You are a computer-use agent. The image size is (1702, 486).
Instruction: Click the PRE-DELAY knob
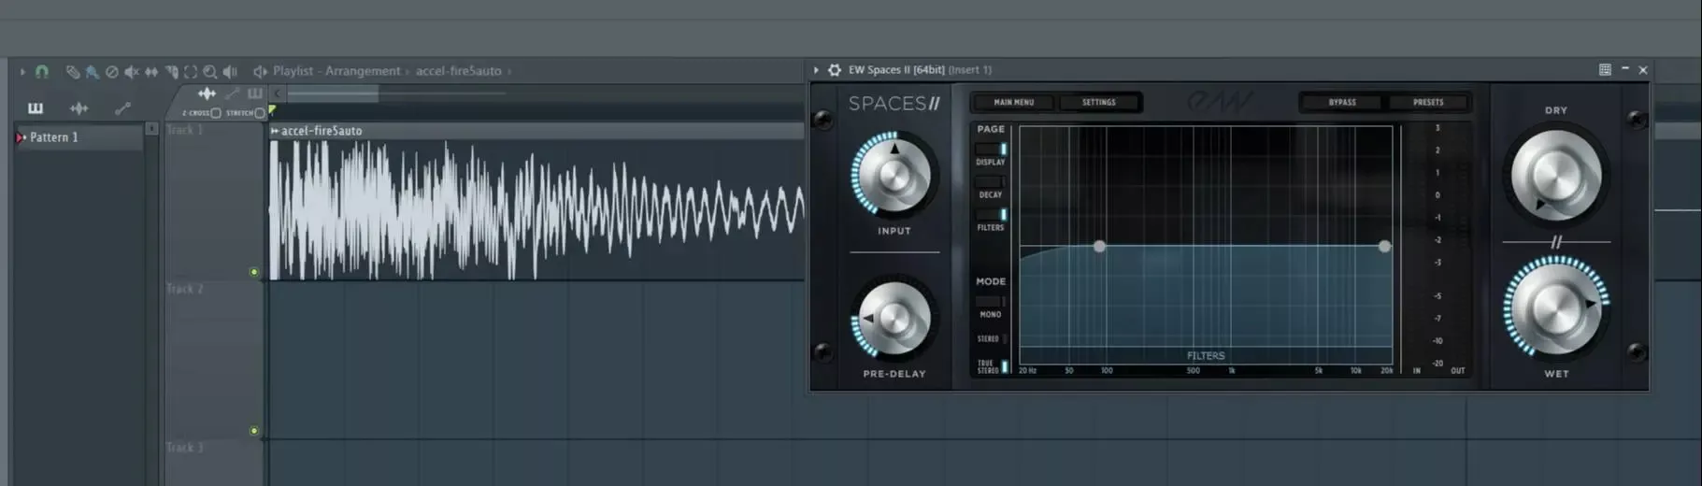pyautogui.click(x=894, y=320)
